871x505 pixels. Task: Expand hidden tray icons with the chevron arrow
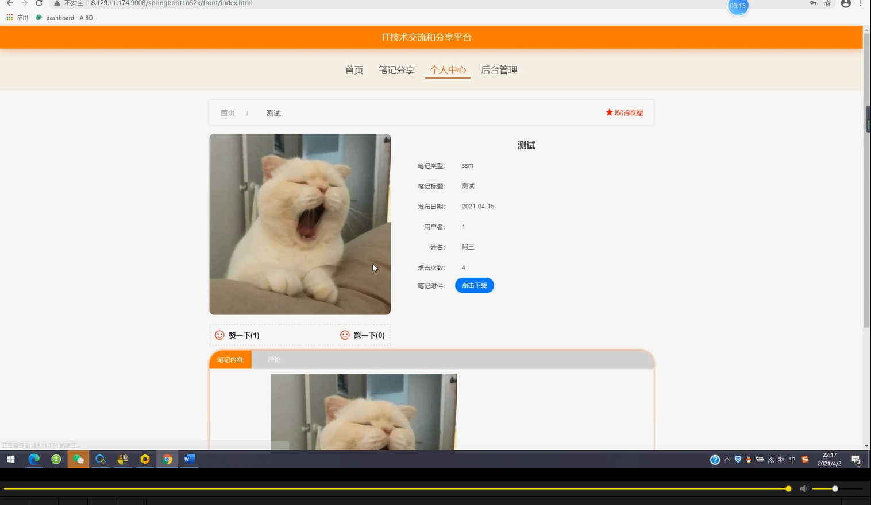(727, 459)
